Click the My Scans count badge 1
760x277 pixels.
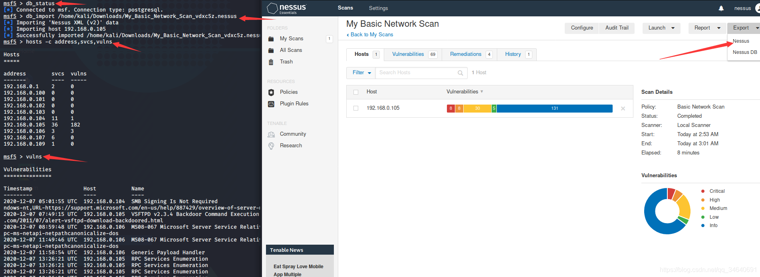pos(329,39)
